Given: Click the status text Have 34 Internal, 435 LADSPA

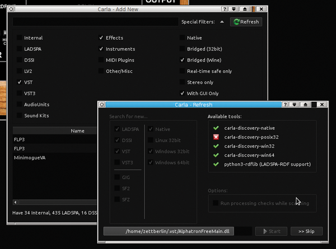Looking at the screenshot, I should click(55, 213).
